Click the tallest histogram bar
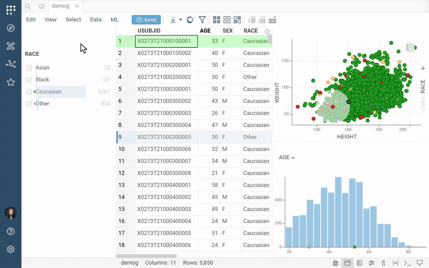Viewport: 429px width, 268px height. tap(338, 212)
